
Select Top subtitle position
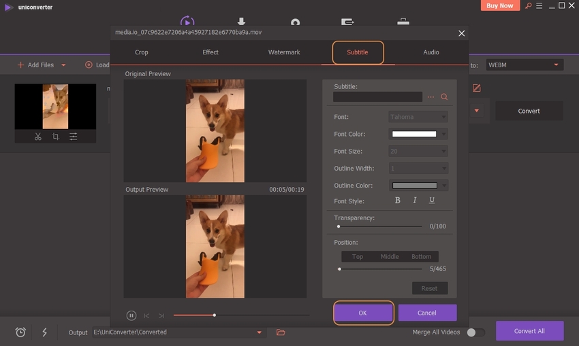click(358, 256)
